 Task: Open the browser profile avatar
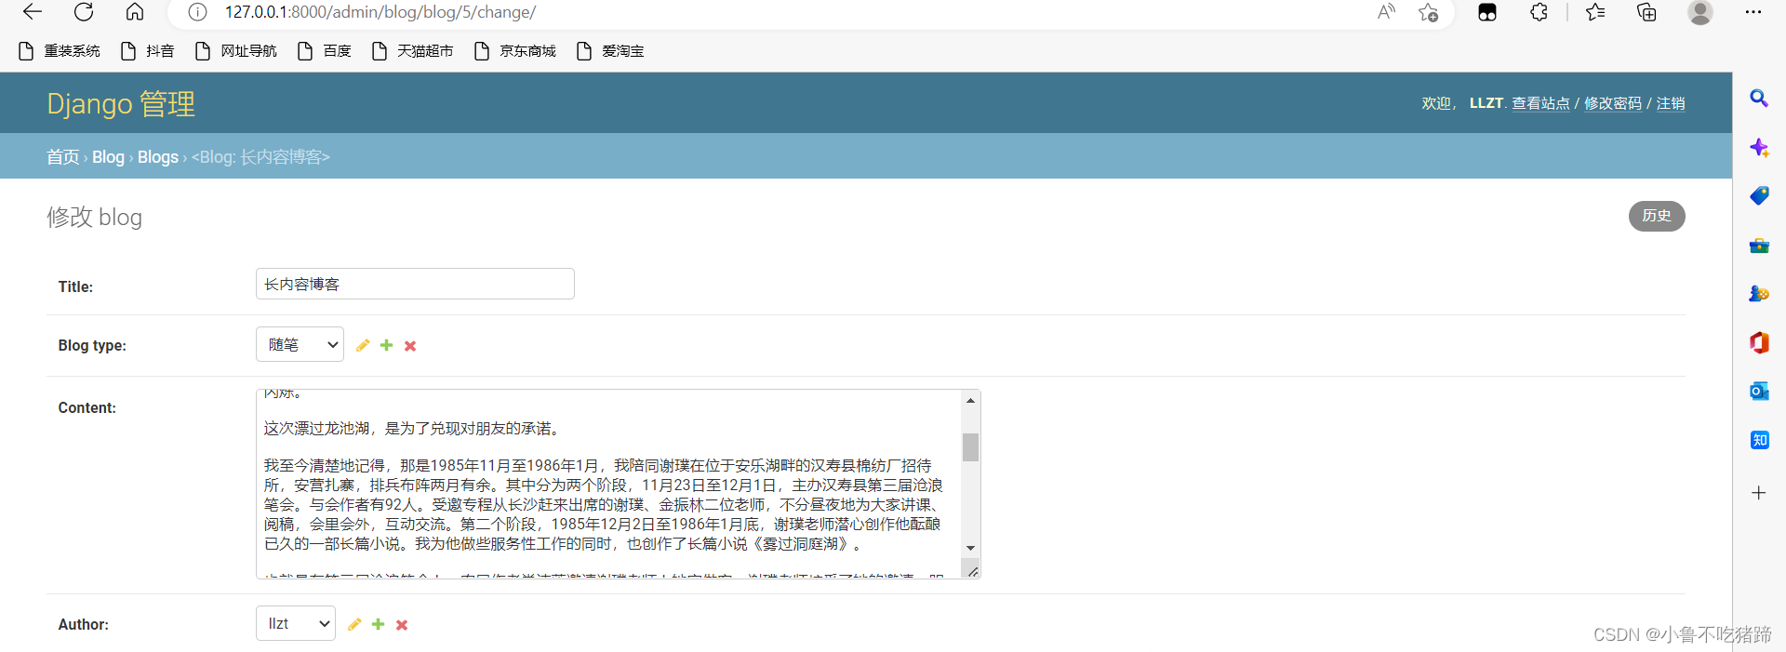click(1700, 12)
